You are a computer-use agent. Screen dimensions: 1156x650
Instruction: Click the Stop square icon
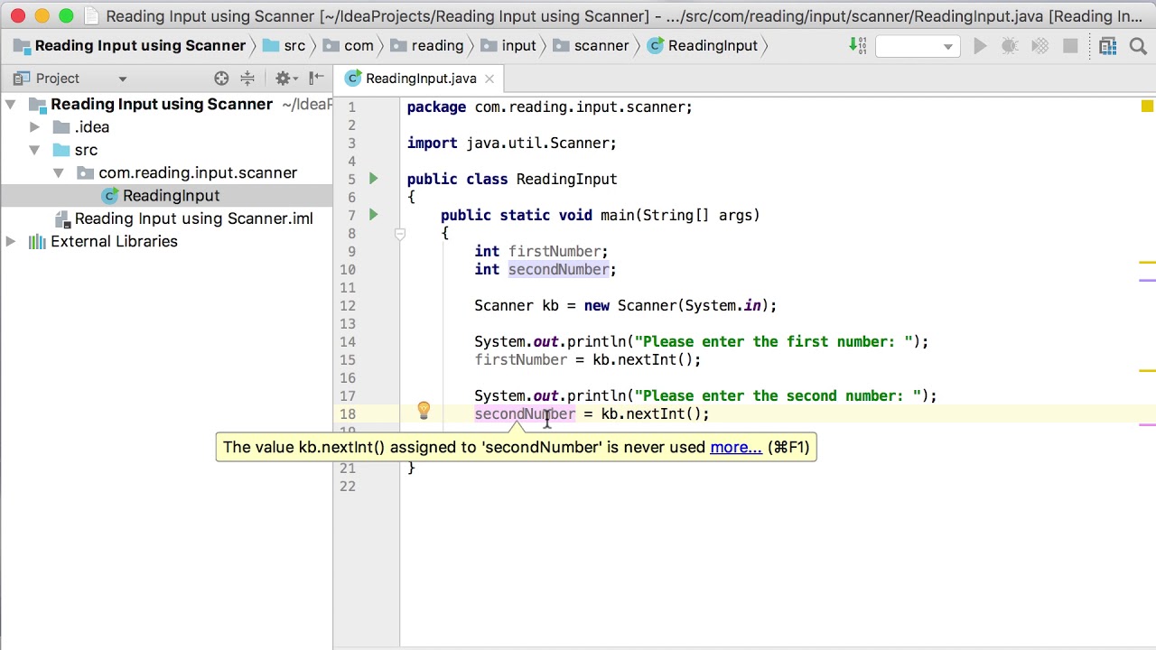tap(1070, 46)
